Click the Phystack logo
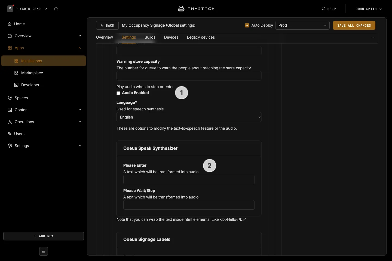This screenshot has width=392, height=261. pos(196,9)
